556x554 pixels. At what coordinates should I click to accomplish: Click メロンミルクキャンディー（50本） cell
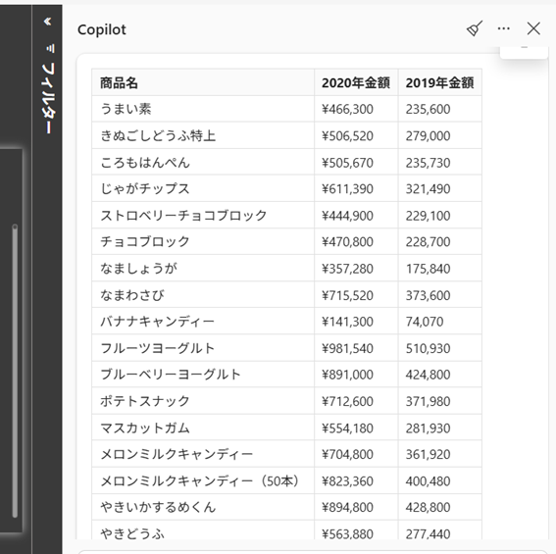point(203,480)
